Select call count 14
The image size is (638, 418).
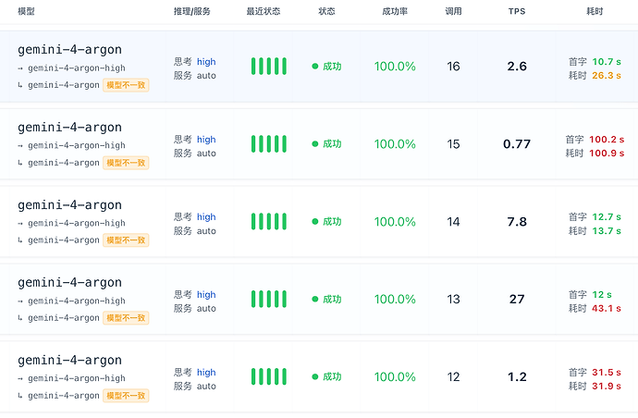click(x=453, y=222)
